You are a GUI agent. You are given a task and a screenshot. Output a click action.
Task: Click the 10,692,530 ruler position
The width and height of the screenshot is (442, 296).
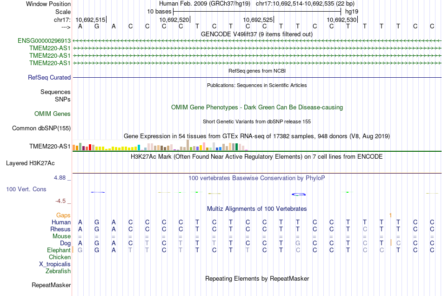pyautogui.click(x=342, y=20)
